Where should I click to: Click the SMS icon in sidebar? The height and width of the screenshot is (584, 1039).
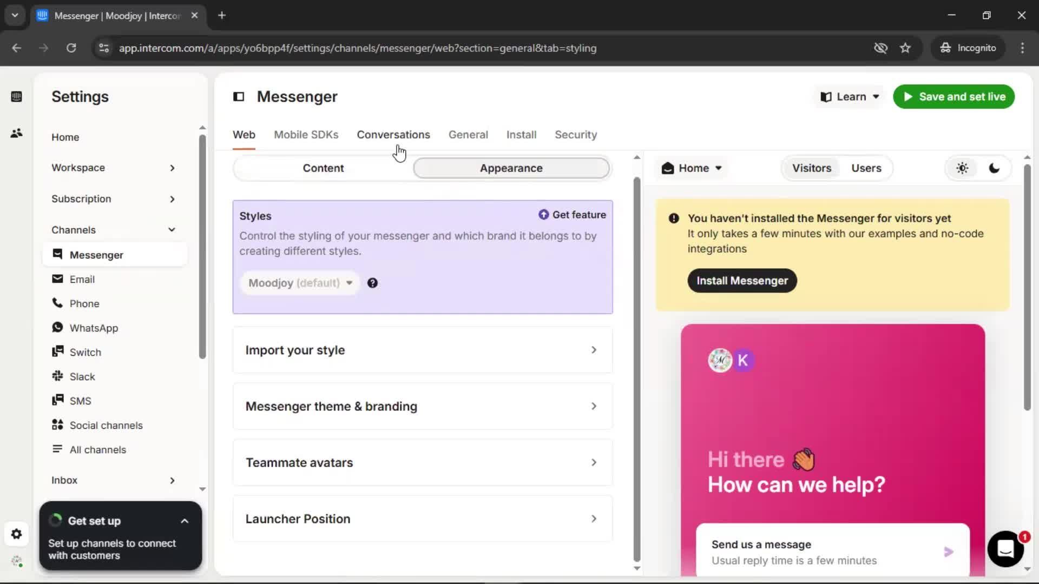(57, 400)
